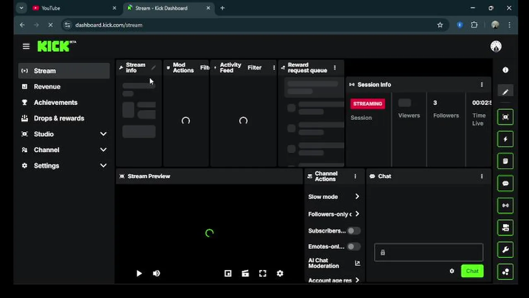This screenshot has height=298, width=529.
Task: Open Account age restriction chevron
Action: [x=357, y=280]
